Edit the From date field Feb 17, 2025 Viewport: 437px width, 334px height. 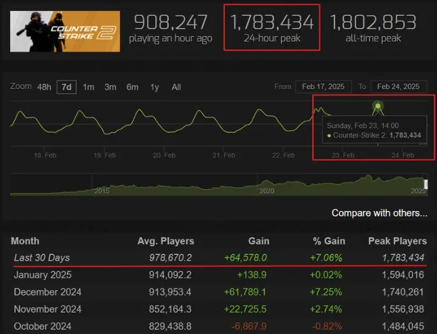coord(323,87)
